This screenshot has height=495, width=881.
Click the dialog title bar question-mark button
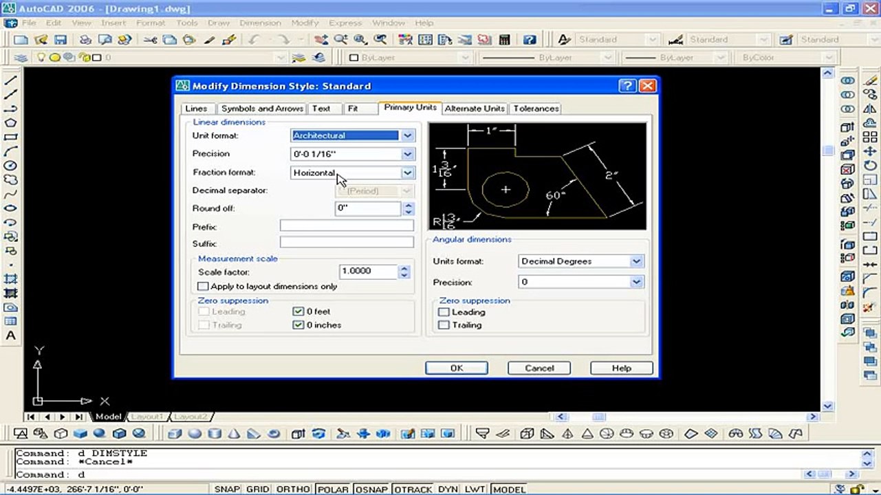(627, 86)
